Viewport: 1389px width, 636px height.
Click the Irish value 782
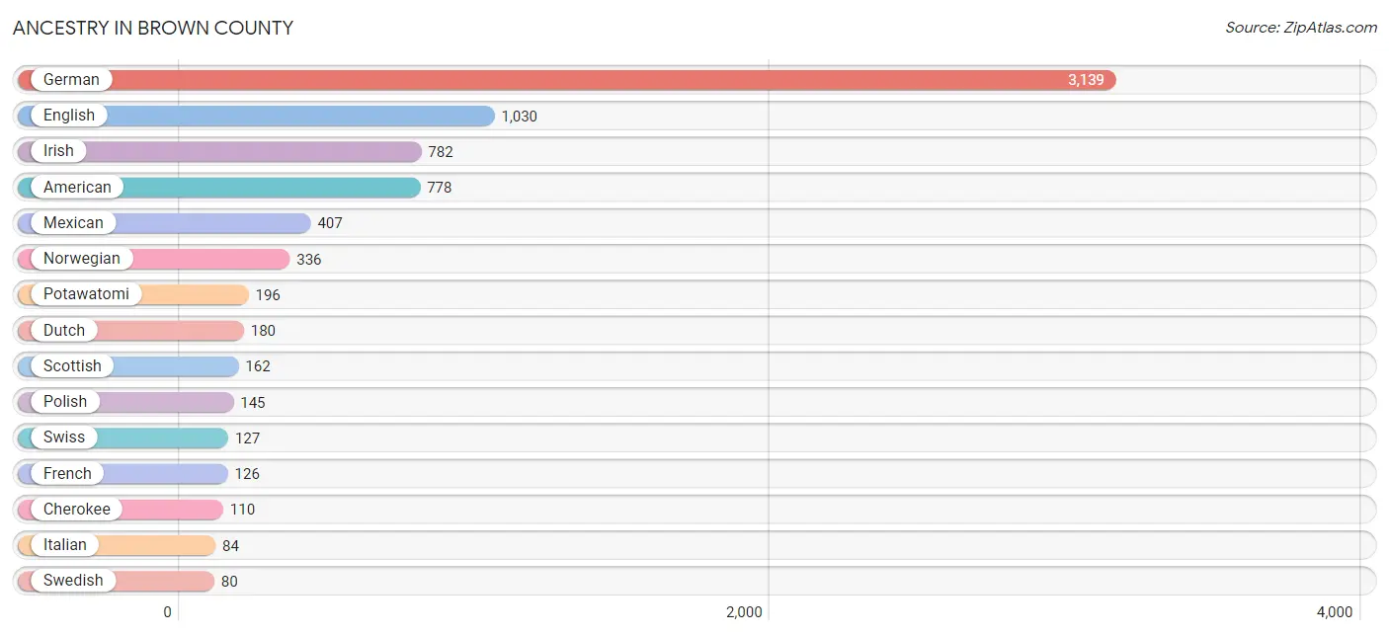(x=441, y=152)
